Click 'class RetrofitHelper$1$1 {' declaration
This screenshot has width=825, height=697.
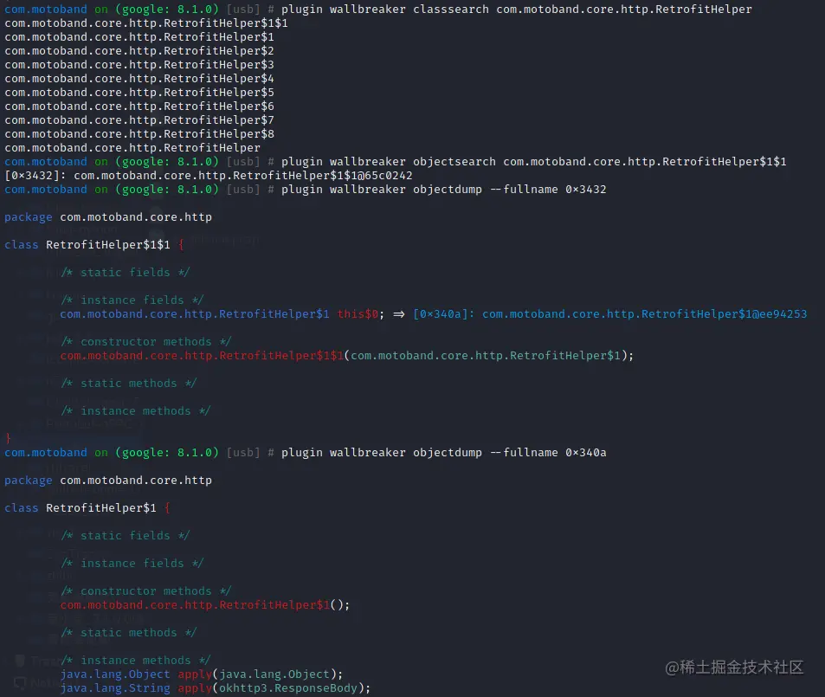click(x=94, y=245)
